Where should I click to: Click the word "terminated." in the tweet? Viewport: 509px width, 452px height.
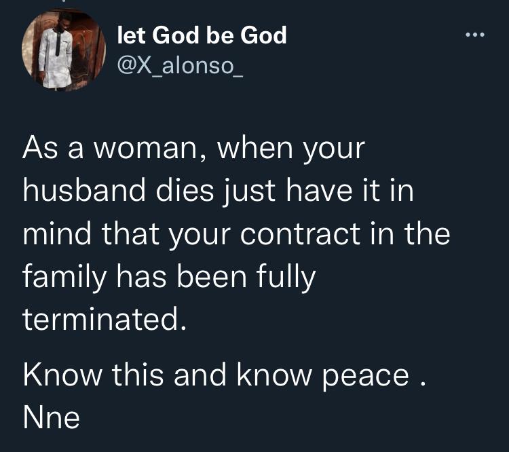tap(104, 318)
